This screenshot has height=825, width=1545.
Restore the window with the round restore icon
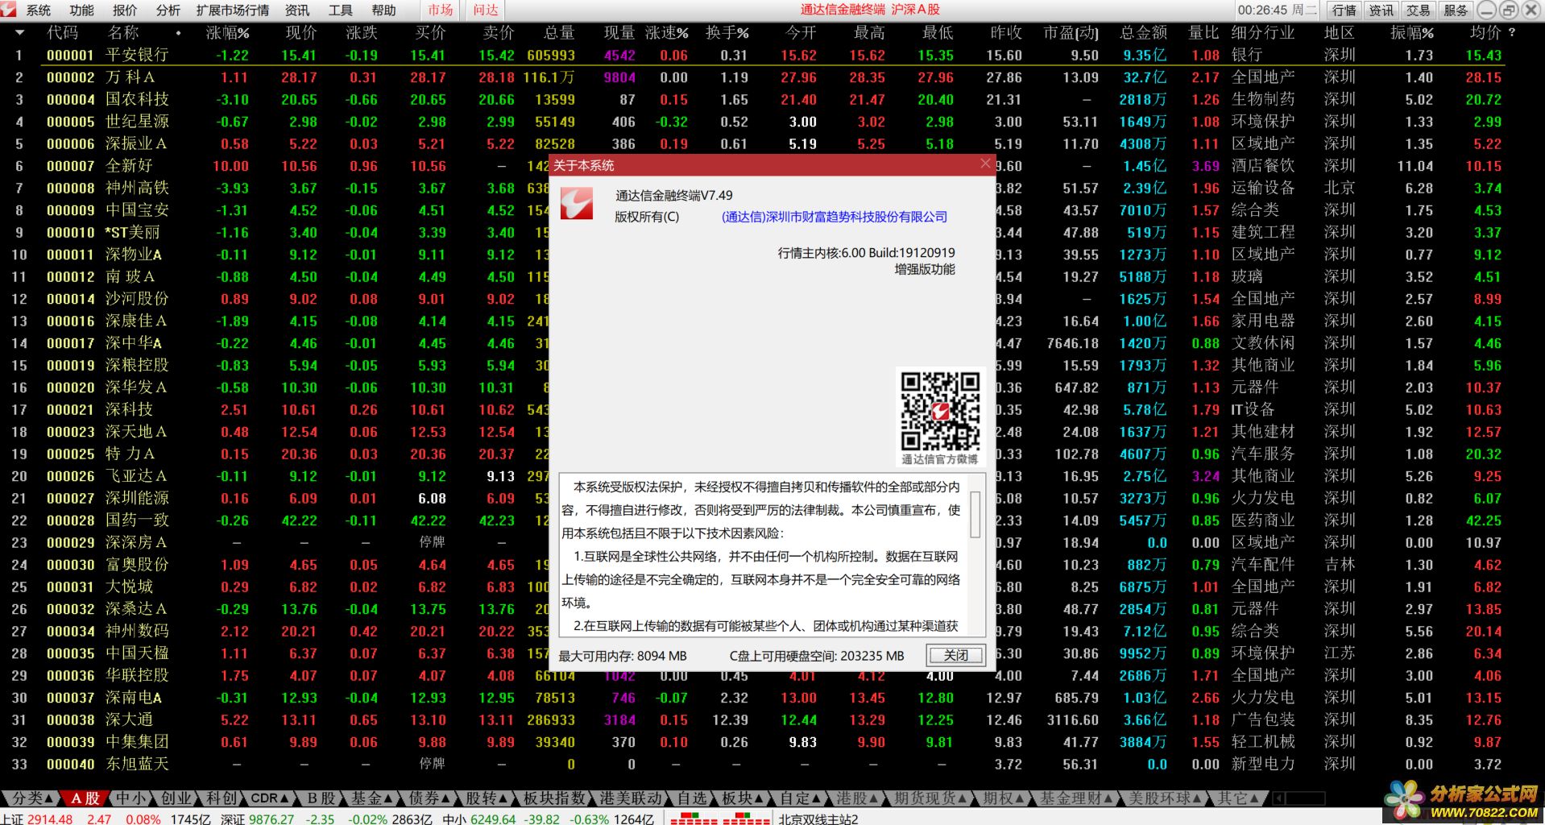pyautogui.click(x=1508, y=10)
